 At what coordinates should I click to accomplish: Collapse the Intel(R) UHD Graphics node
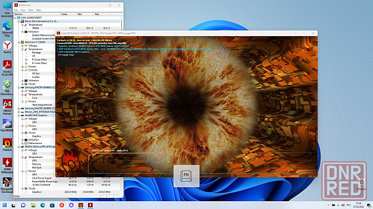coord(19,116)
